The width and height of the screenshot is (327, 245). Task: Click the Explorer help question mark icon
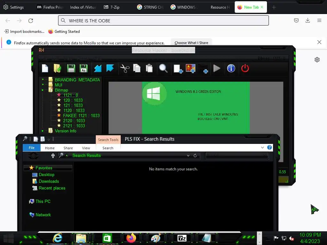(x=270, y=147)
